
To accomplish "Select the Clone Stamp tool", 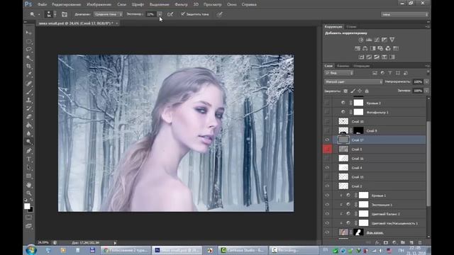I will click(28, 101).
